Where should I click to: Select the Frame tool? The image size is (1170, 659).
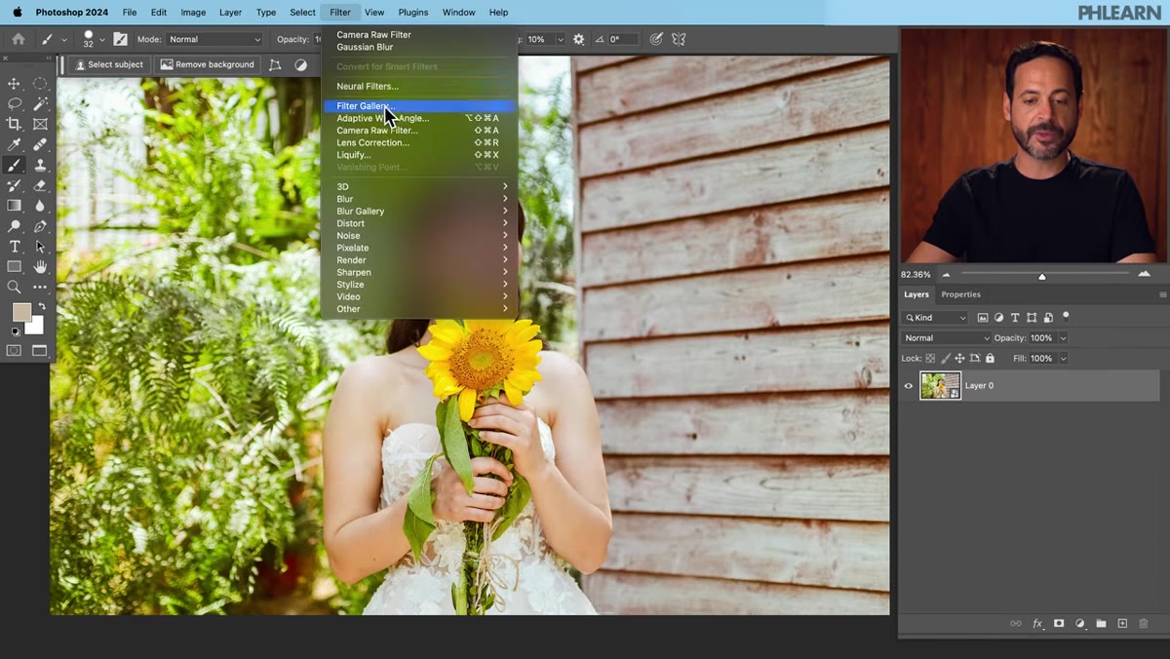tap(40, 124)
